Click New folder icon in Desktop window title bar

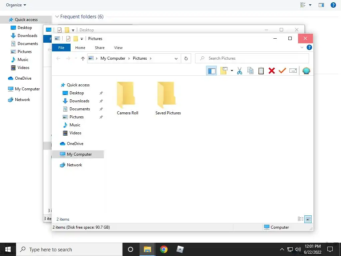pos(67,30)
